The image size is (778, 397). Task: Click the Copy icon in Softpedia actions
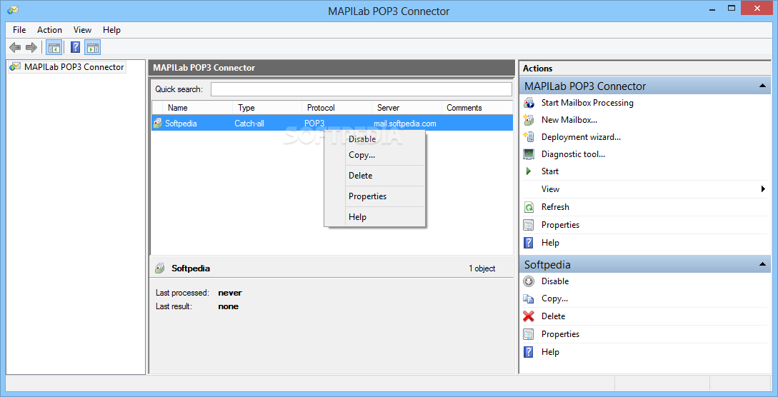point(529,299)
